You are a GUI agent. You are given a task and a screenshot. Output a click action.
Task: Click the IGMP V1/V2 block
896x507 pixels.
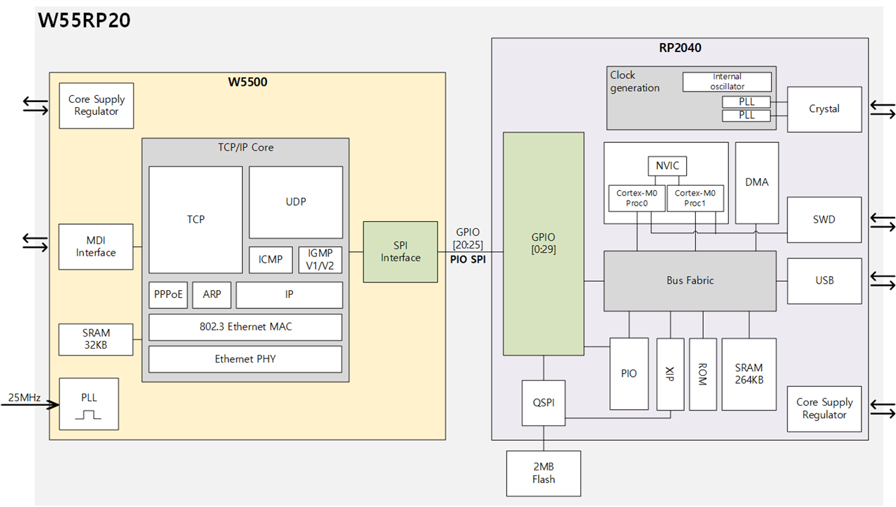[321, 260]
